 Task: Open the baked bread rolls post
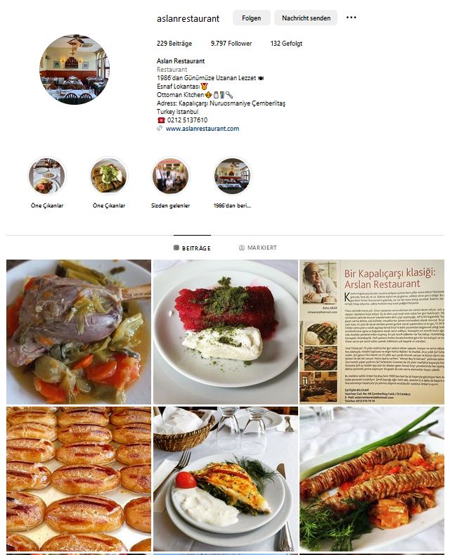[79, 479]
